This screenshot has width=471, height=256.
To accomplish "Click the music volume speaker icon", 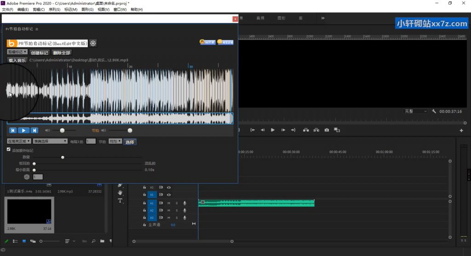I will pyautogui.click(x=47, y=130).
